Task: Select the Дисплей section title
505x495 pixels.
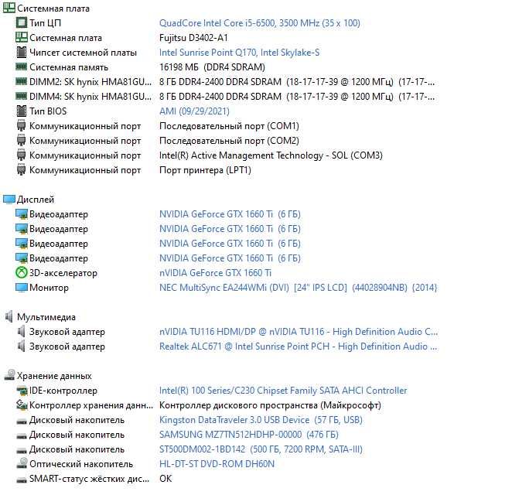Action: pyautogui.click(x=36, y=200)
